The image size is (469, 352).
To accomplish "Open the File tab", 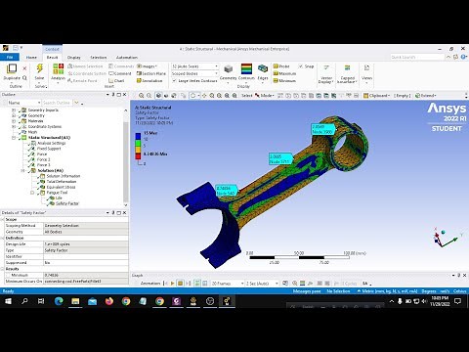I will point(10,57).
